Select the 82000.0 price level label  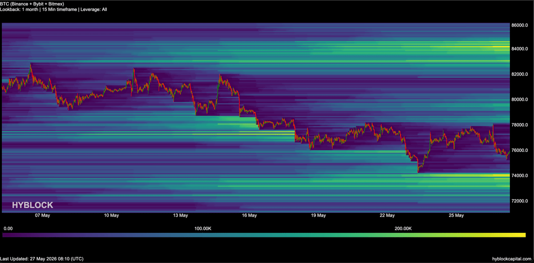pos(520,74)
